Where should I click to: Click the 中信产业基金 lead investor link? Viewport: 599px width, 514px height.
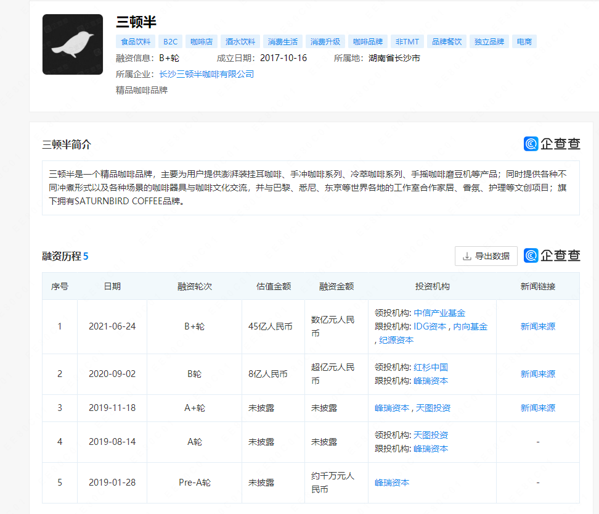pos(439,312)
